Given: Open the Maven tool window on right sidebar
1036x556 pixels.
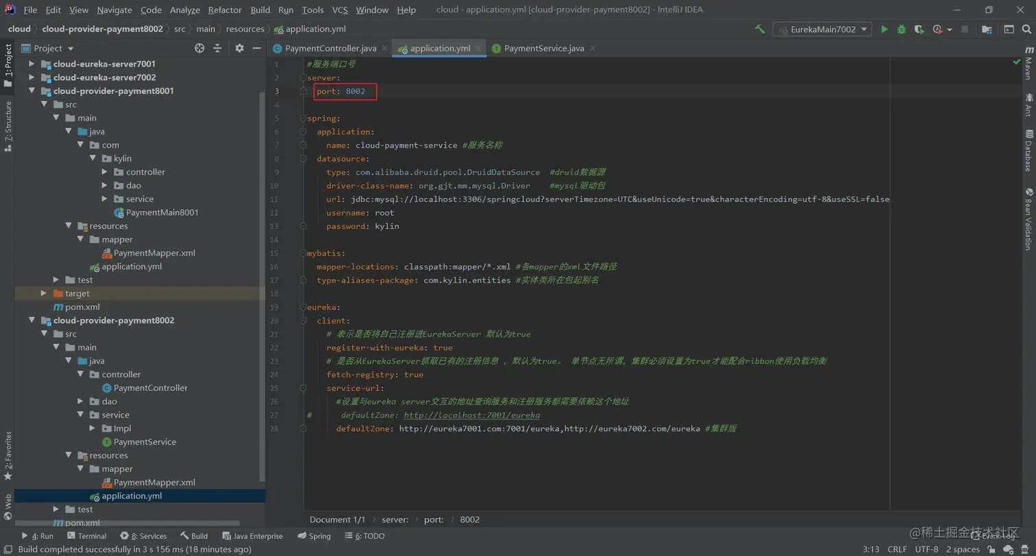Looking at the screenshot, I should [x=1028, y=63].
